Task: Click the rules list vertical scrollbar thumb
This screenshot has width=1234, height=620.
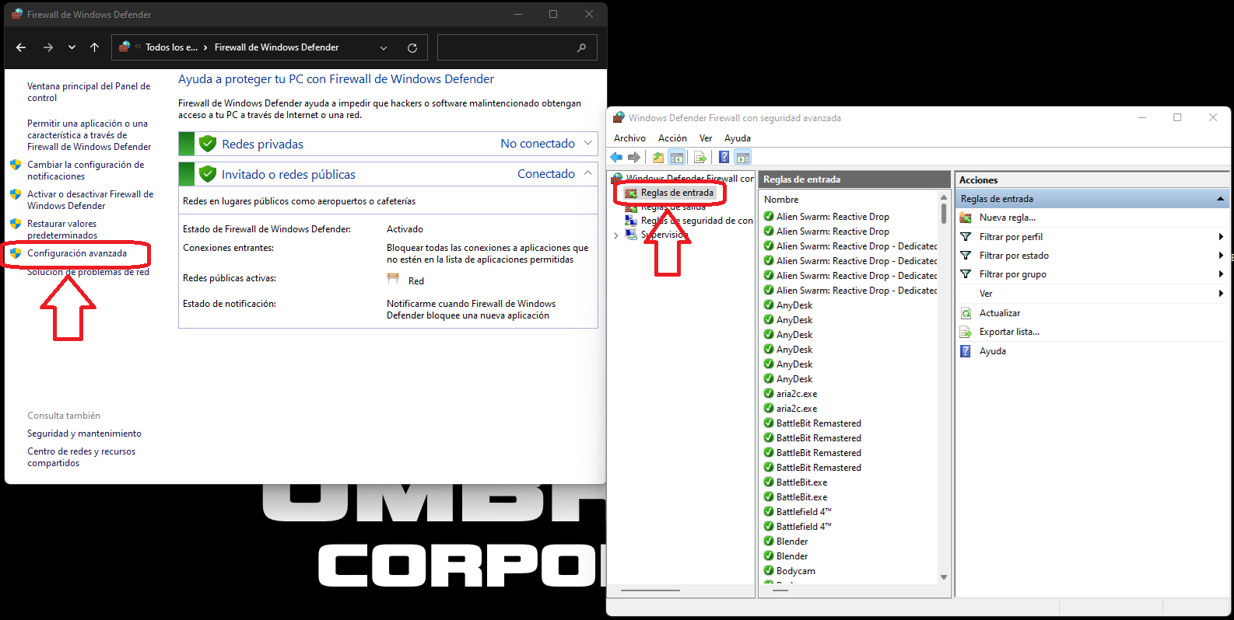Action: (944, 214)
